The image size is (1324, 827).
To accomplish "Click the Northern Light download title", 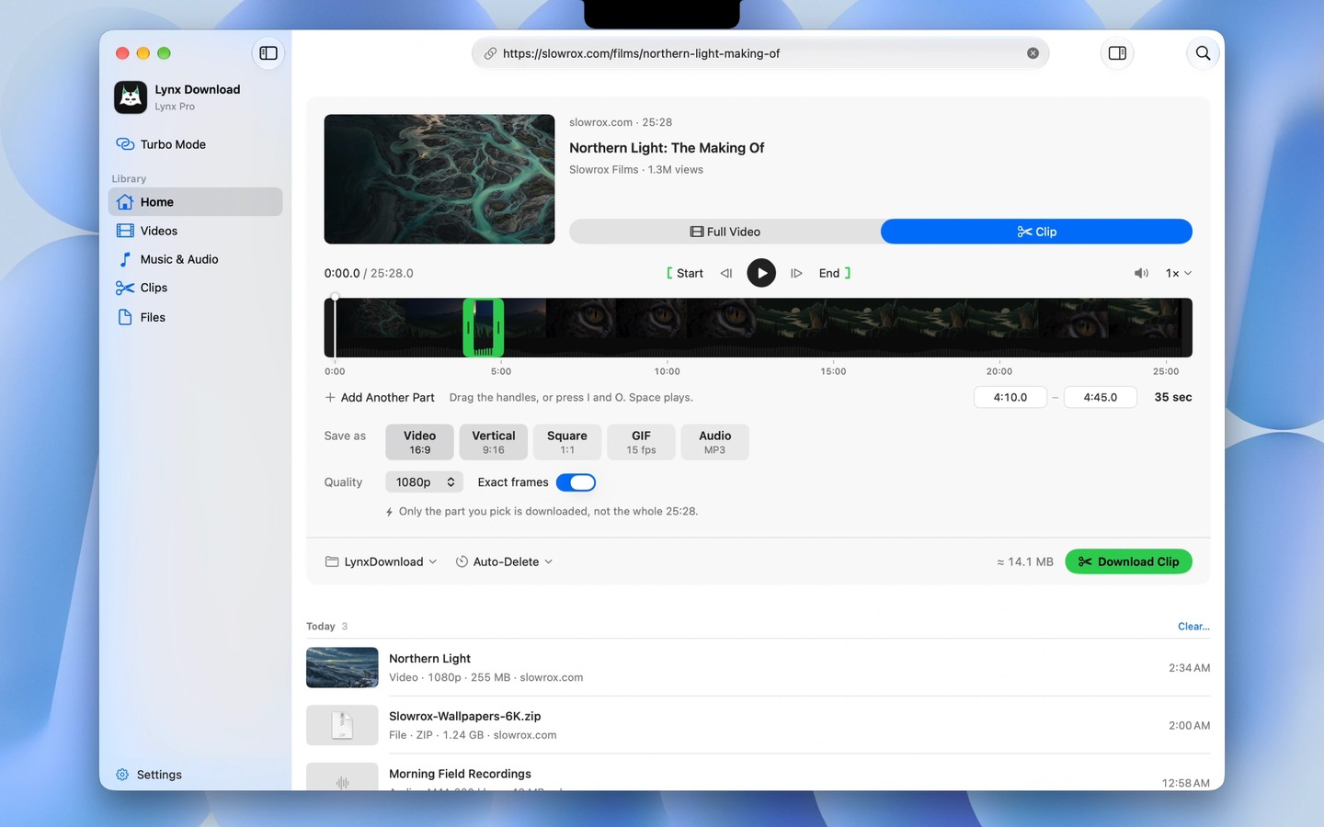I will (429, 659).
